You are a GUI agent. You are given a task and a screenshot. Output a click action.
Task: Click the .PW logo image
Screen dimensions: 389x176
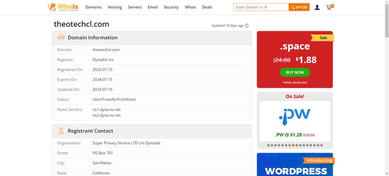(x=295, y=117)
